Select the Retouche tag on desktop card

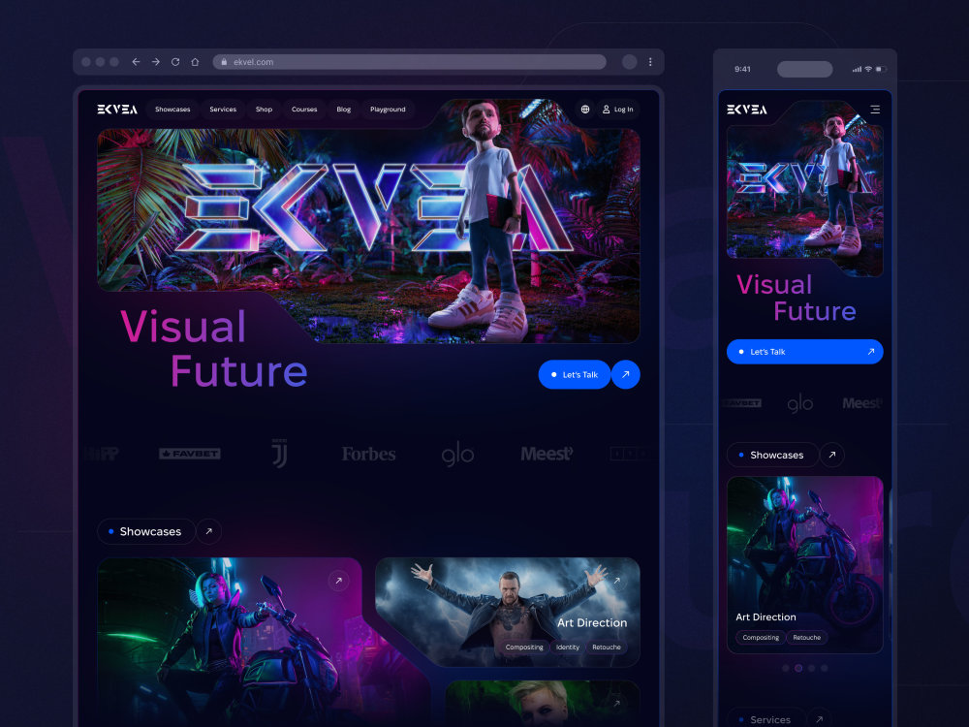point(607,648)
